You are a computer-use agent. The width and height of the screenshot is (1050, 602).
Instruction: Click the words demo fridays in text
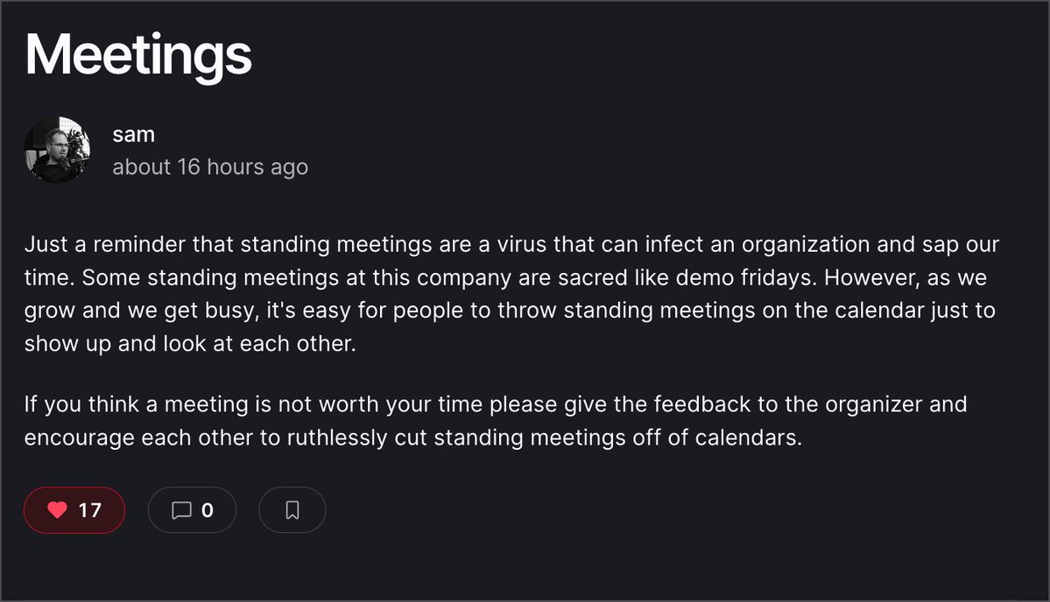point(746,277)
